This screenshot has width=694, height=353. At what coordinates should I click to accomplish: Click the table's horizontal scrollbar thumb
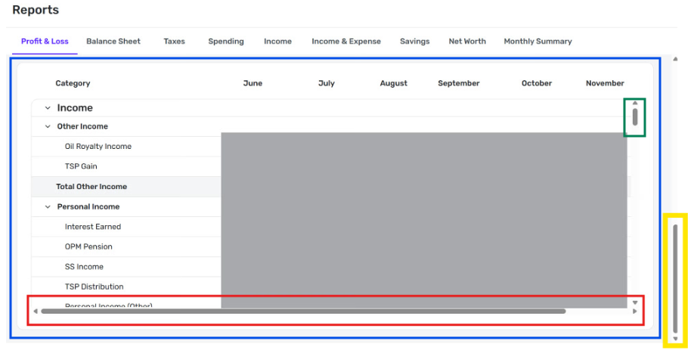[303, 311]
